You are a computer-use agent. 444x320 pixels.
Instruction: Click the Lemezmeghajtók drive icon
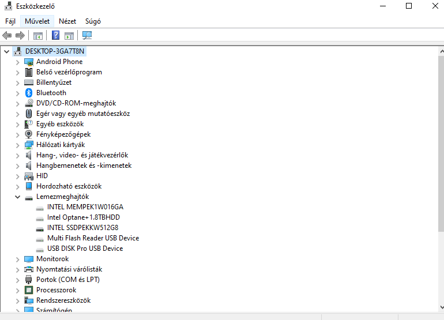(x=29, y=198)
